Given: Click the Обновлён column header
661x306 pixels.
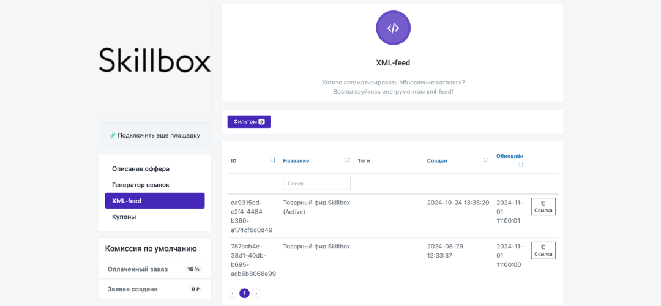Looking at the screenshot, I should (510, 156).
